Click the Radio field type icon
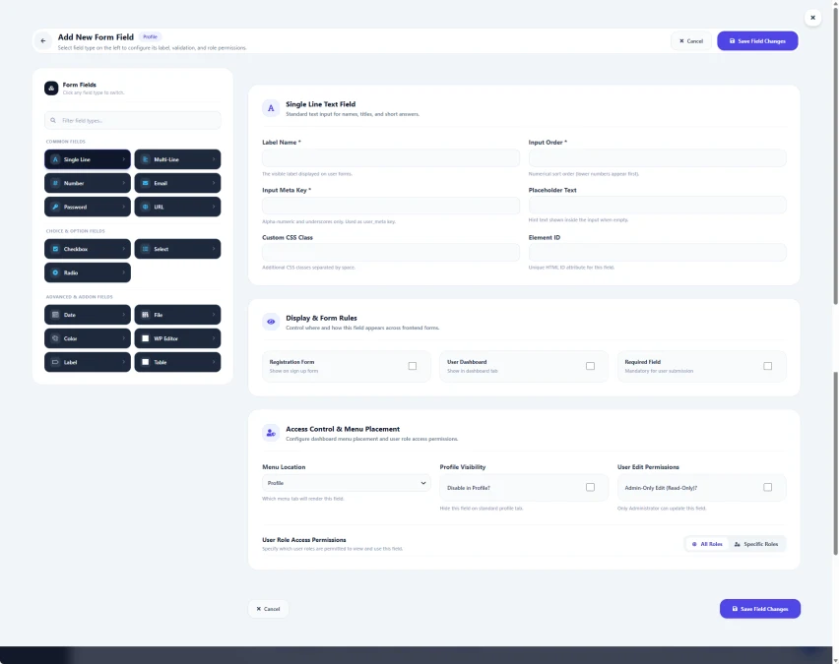The width and height of the screenshot is (839, 664). pos(55,272)
